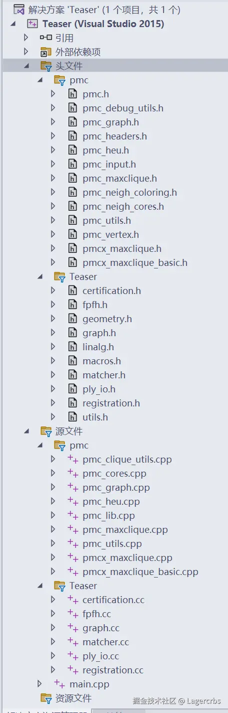This screenshot has width=228, height=713.
Task: Collapse the 源文件 node
Action: tap(26, 431)
